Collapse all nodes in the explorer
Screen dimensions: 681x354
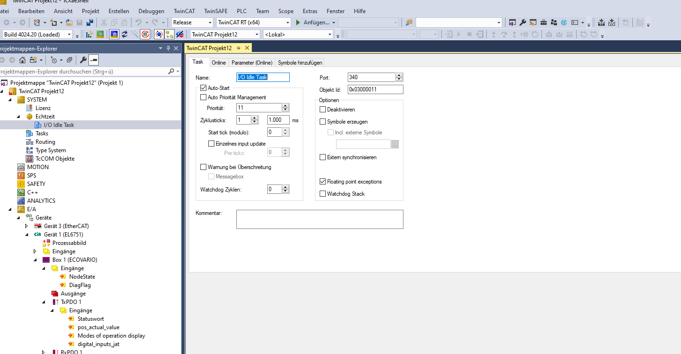click(69, 60)
